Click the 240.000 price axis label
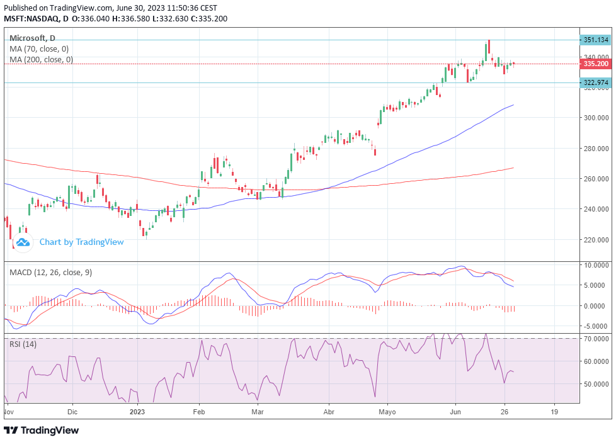 coord(596,209)
